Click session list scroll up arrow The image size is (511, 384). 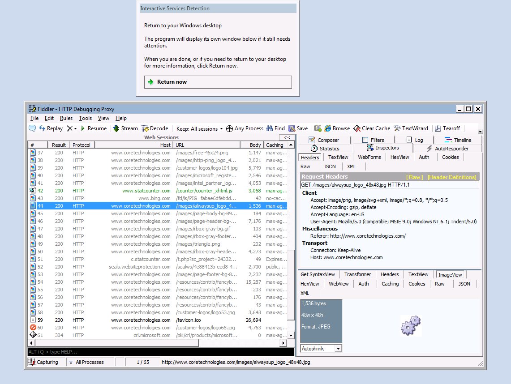[x=291, y=145]
